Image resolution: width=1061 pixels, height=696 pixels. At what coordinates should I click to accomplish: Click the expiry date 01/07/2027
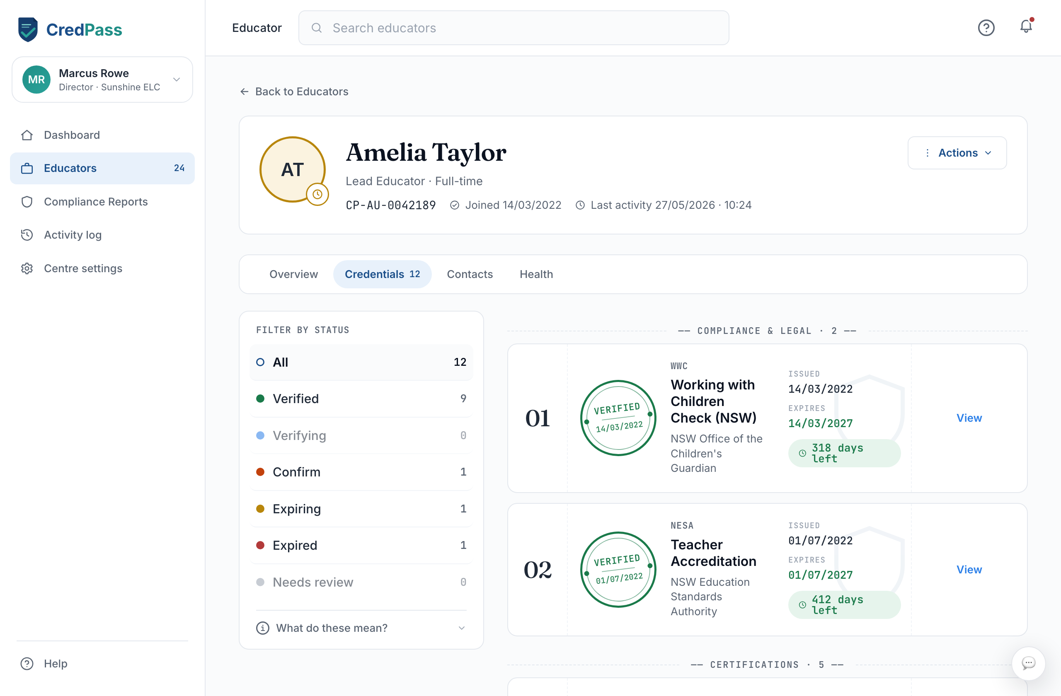pos(820,575)
